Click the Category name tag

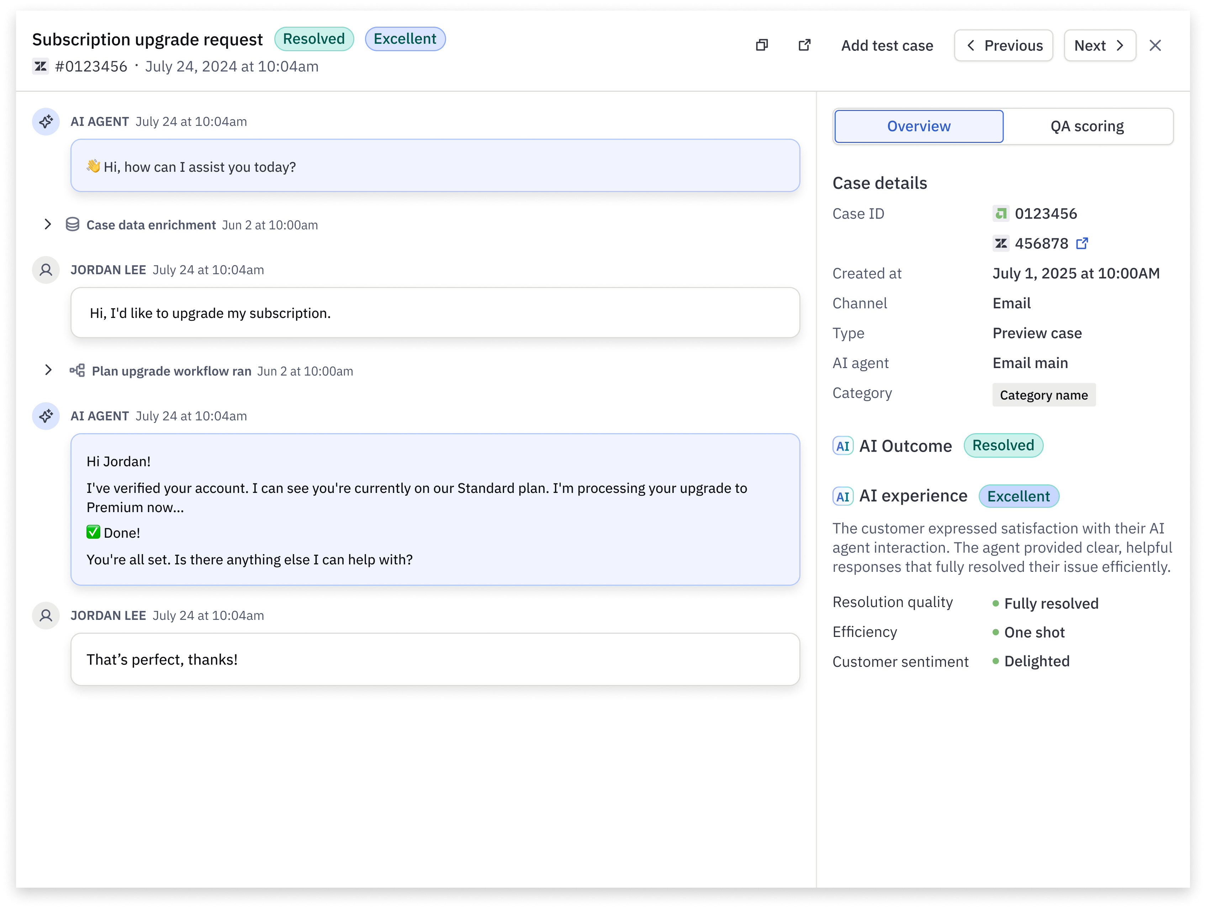pyautogui.click(x=1043, y=395)
